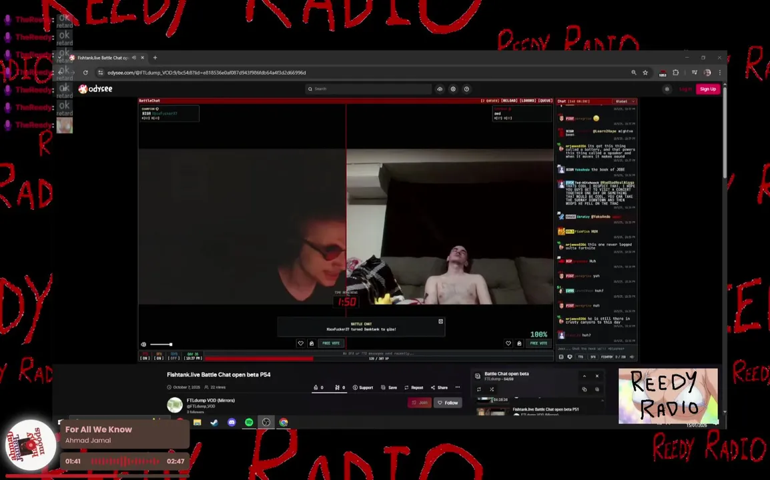Viewport: 770px width, 480px height.
Task: Open Steam from the taskbar
Action: click(215, 423)
